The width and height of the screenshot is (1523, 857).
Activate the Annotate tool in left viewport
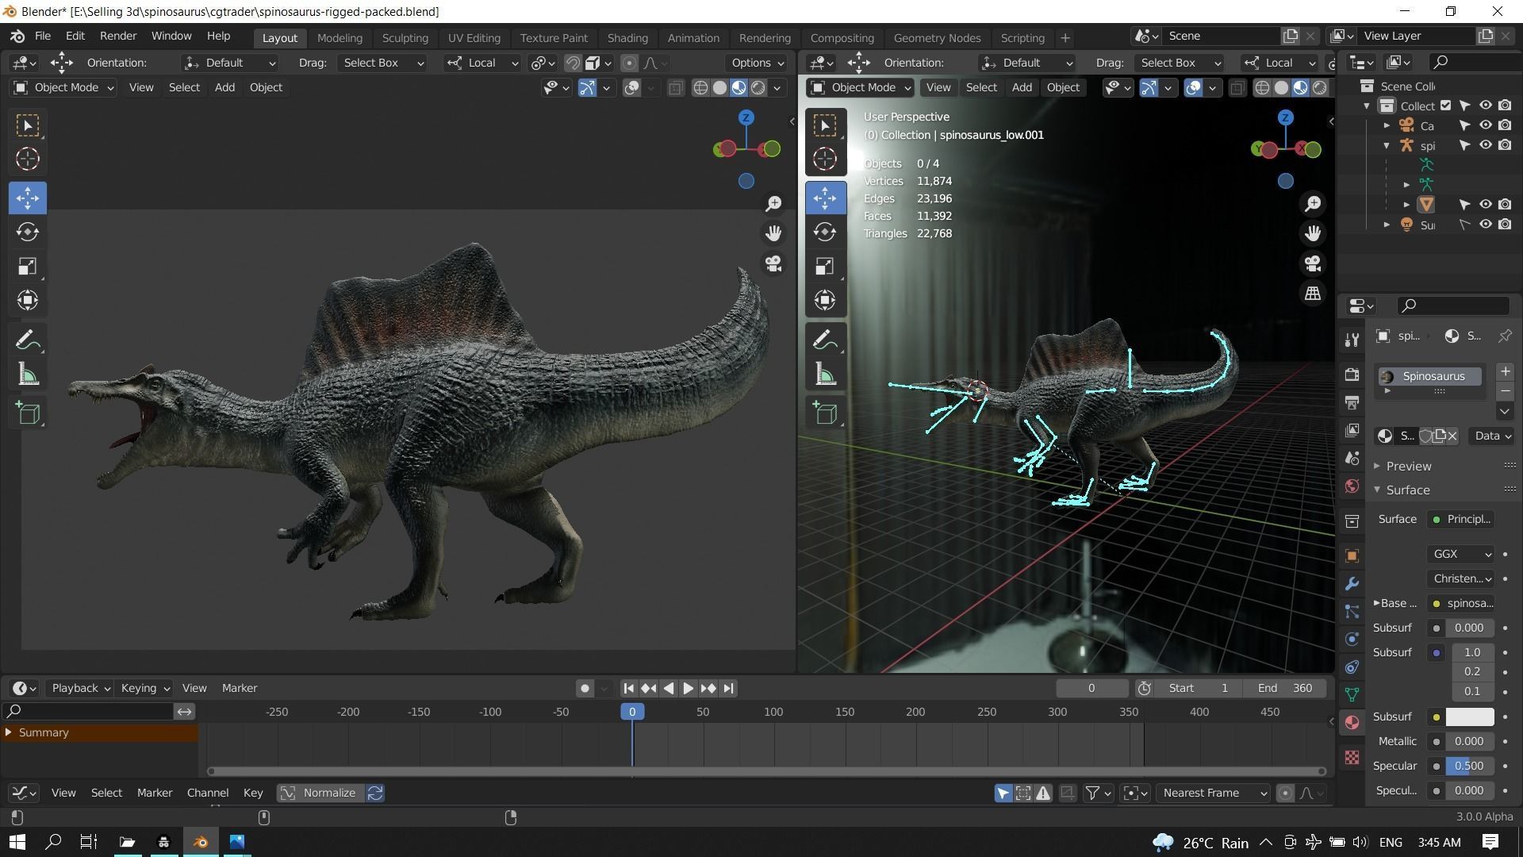28,340
